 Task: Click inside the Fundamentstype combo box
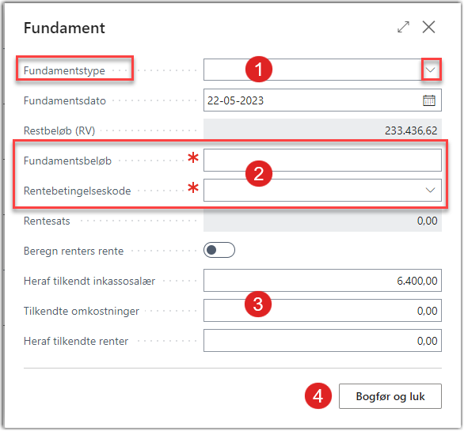click(313, 70)
